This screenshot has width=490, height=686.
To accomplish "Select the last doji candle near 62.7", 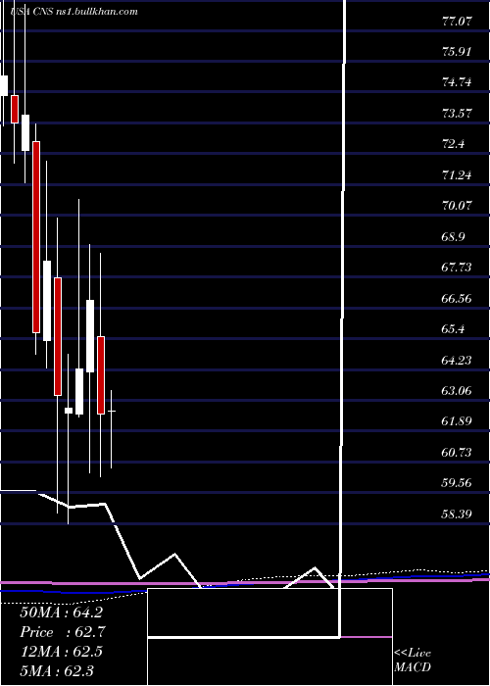I will [x=112, y=412].
